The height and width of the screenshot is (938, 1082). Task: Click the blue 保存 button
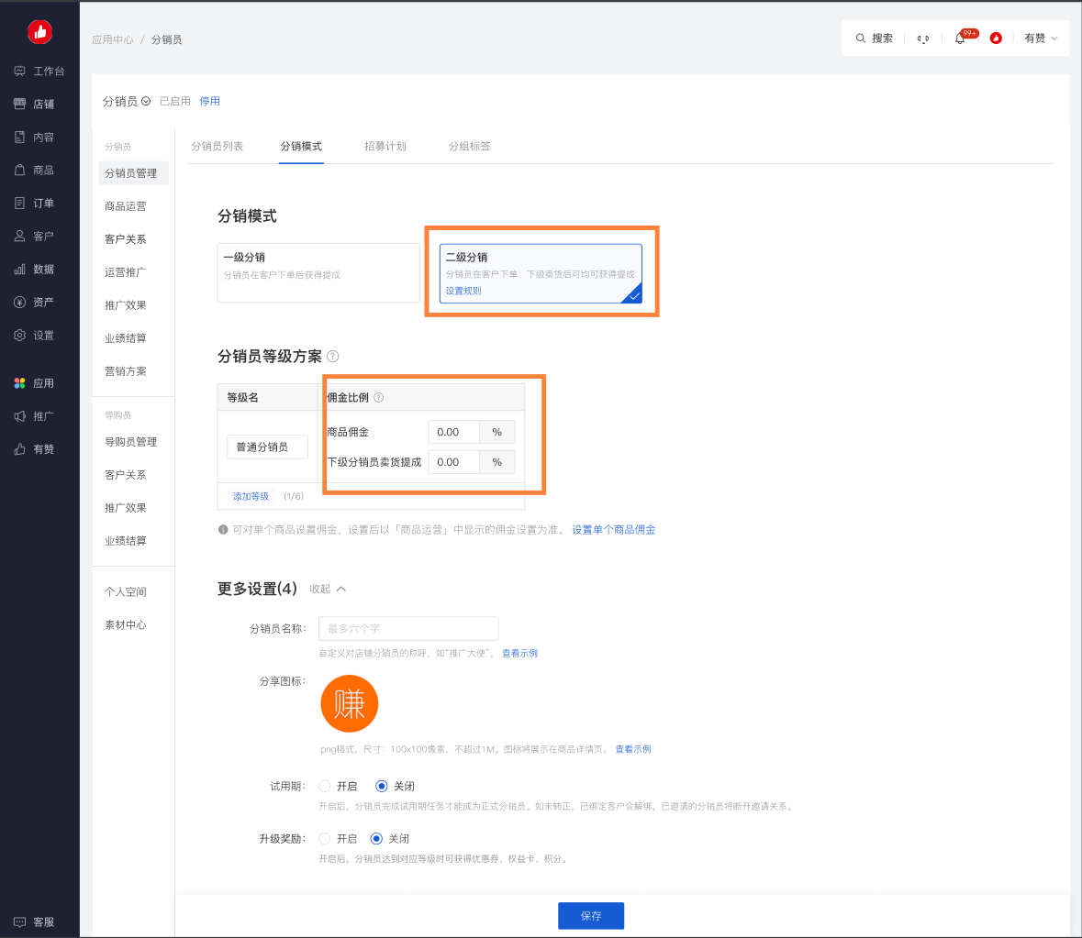[x=591, y=916]
